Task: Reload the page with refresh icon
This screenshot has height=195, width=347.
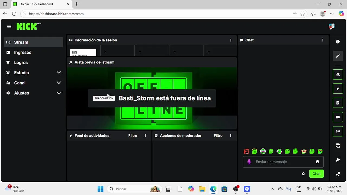Action: tap(14, 14)
